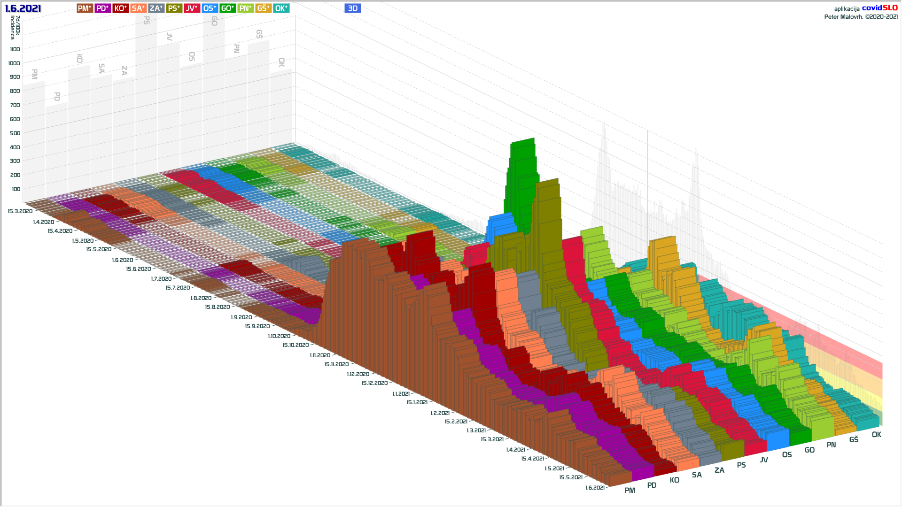The width and height of the screenshot is (902, 507).
Task: Select the JV* red region button
Action: pyautogui.click(x=192, y=8)
